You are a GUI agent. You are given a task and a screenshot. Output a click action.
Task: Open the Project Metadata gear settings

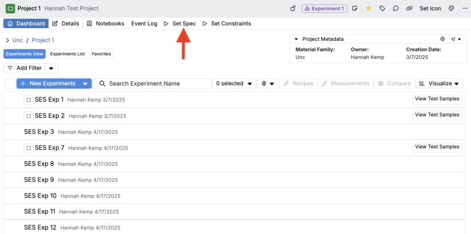coord(442,39)
